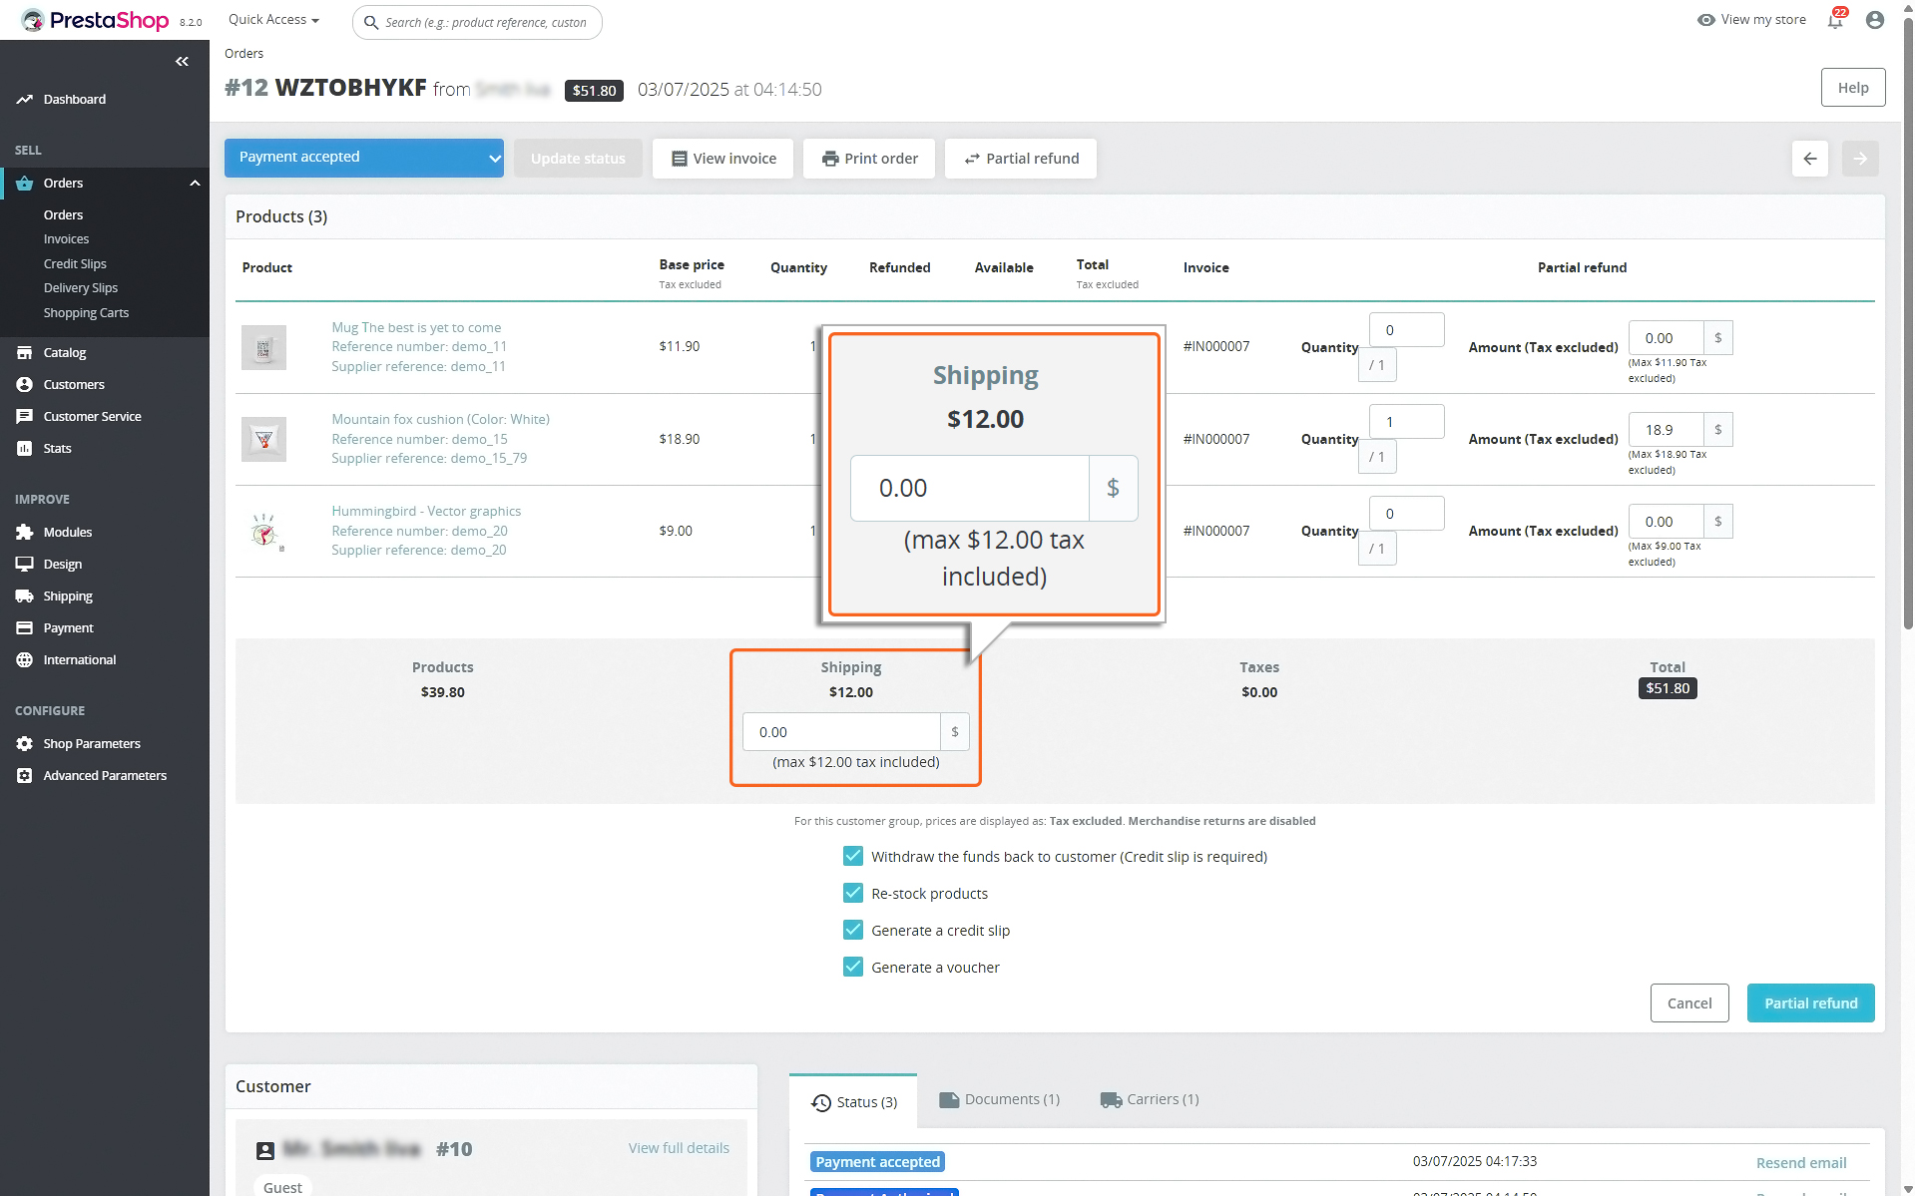Click the Help button
This screenshot has height=1196, width=1915.
(1853, 88)
